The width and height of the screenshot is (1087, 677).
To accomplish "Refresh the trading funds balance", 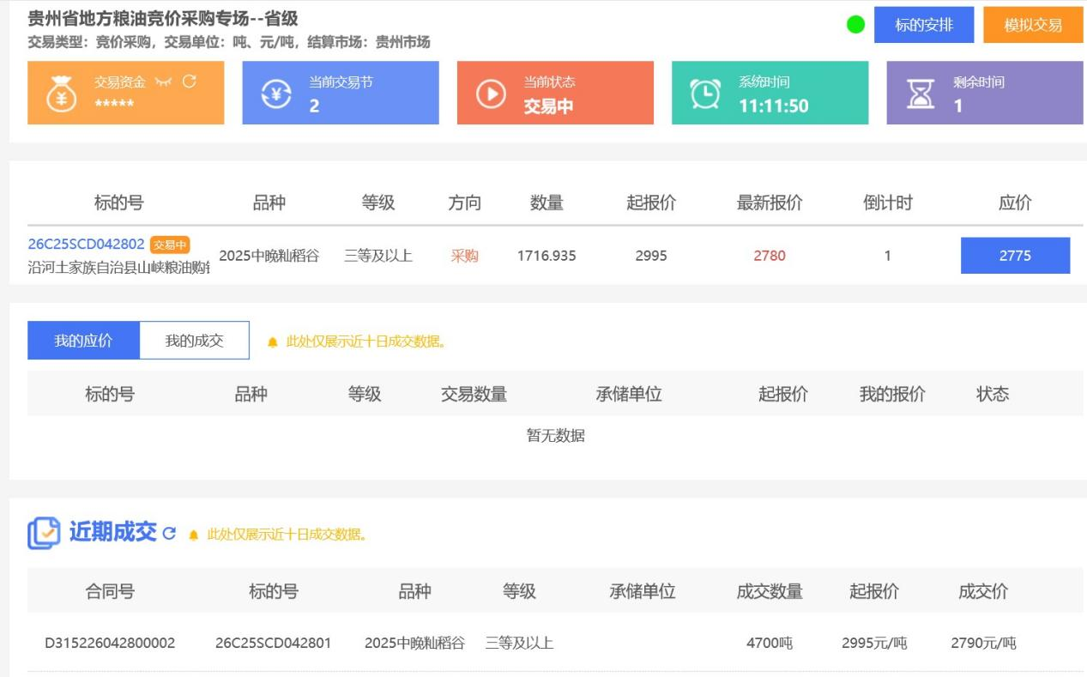I will point(190,82).
